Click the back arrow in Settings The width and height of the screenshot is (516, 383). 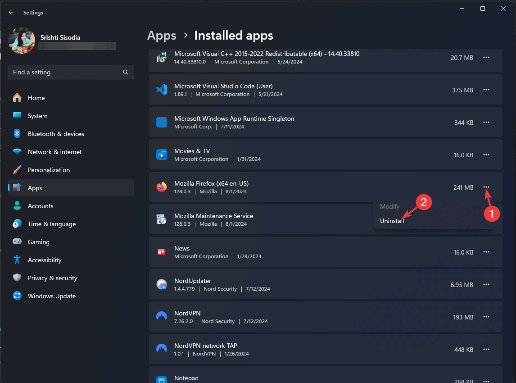coord(12,12)
